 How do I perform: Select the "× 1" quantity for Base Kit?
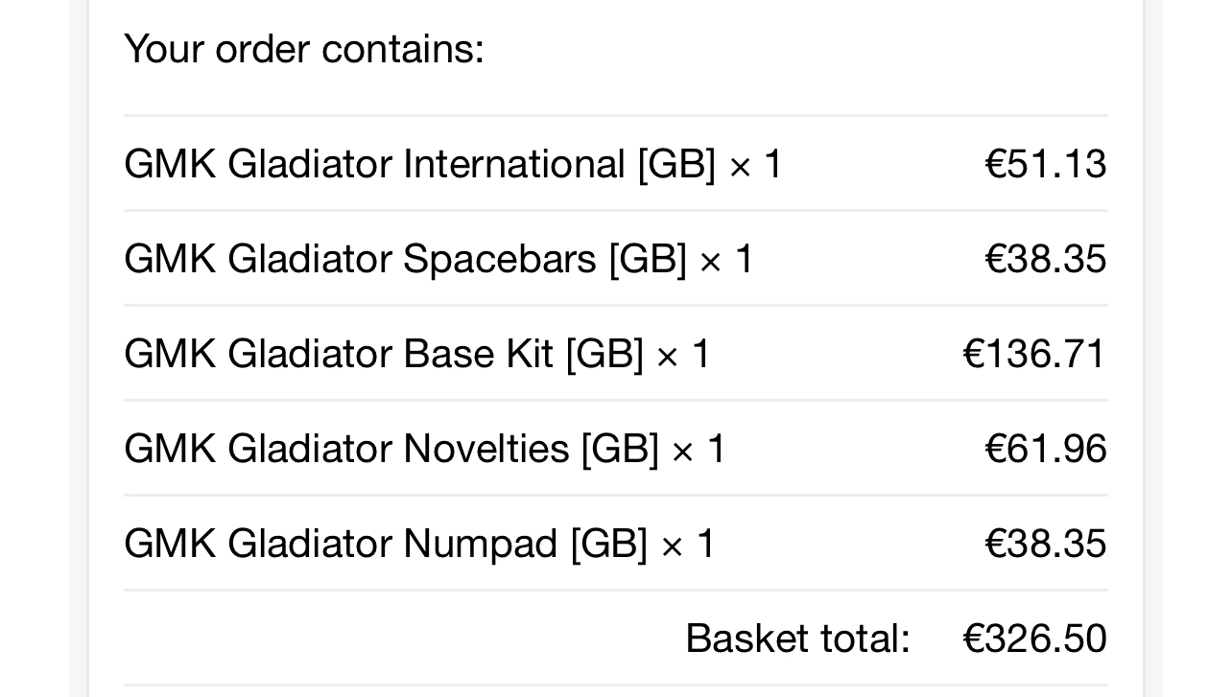(x=683, y=355)
